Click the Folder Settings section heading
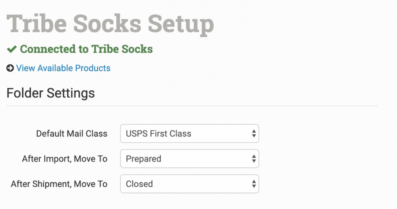Viewport: 397px width, 209px height. click(x=51, y=93)
